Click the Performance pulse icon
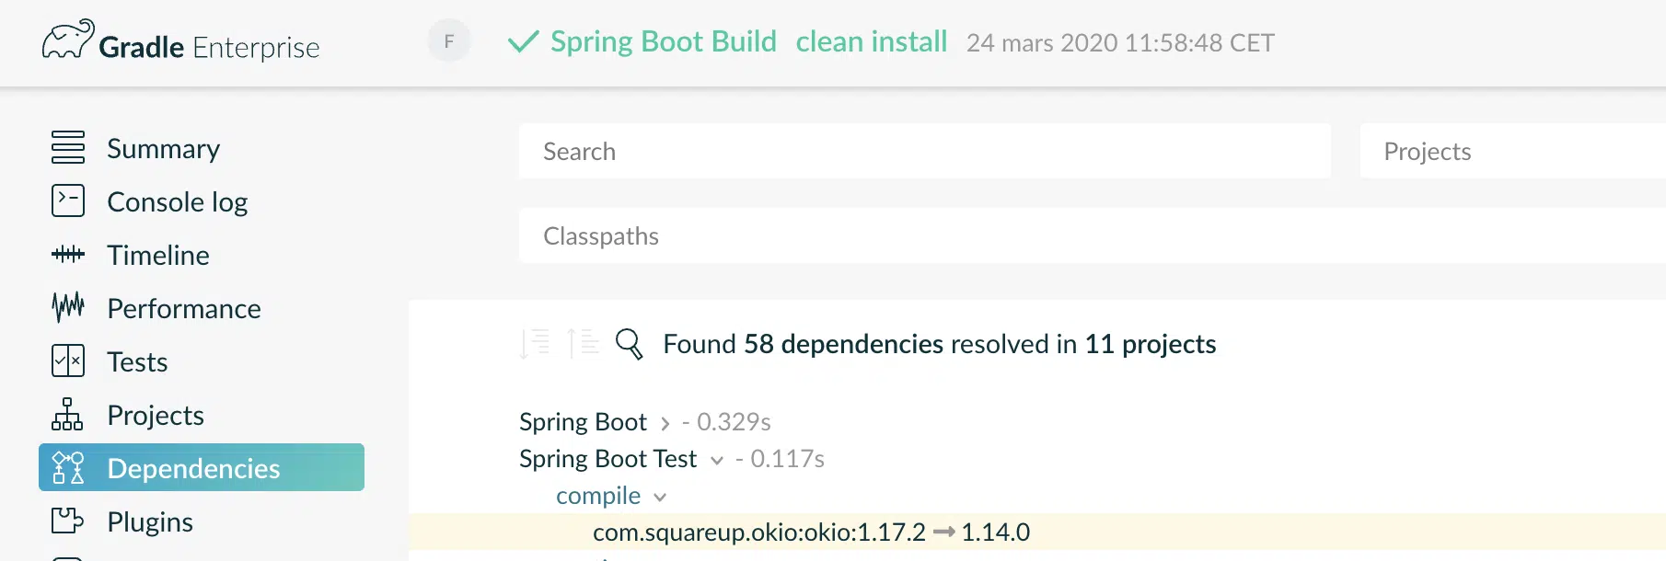The image size is (1666, 561). (x=68, y=307)
